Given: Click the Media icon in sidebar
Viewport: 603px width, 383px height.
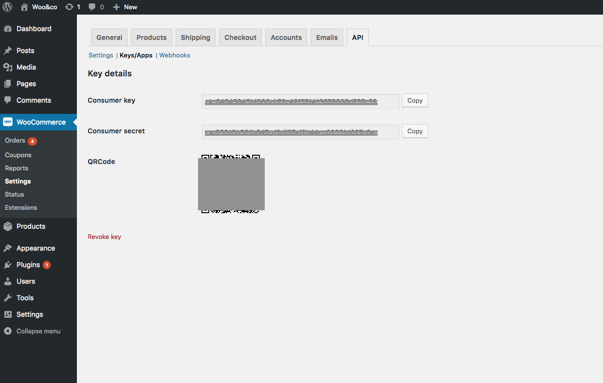Looking at the screenshot, I should tap(8, 67).
